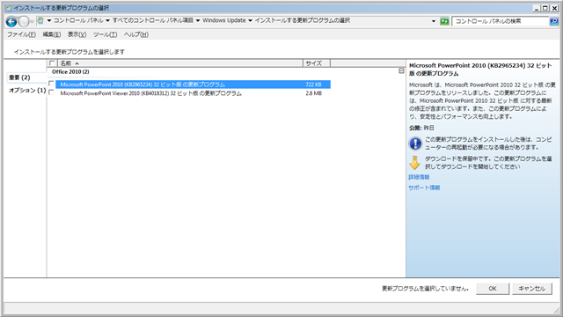This screenshot has height=317, width=563.
Task: Select the オプション (1) category tab
Action: [x=27, y=90]
